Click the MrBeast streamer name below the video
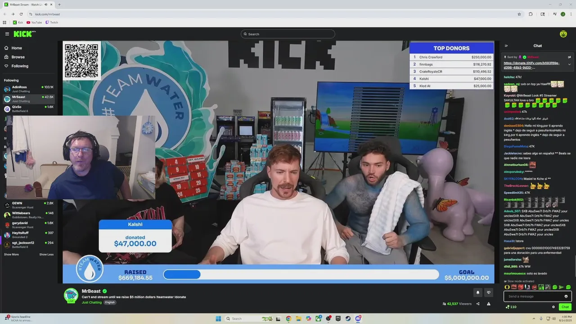This screenshot has height=324, width=576. click(x=91, y=291)
